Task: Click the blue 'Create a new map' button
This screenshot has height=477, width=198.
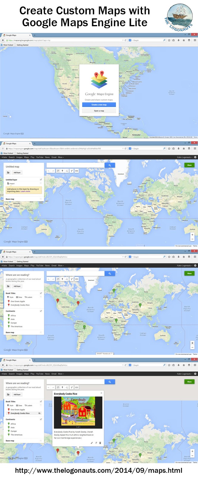Action: coord(99,105)
